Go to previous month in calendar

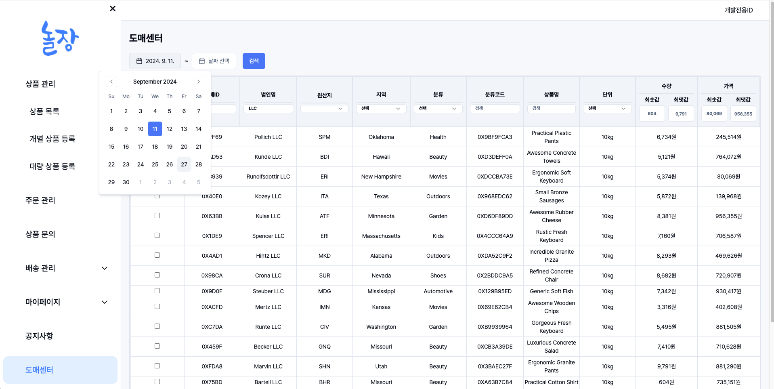coord(111,82)
